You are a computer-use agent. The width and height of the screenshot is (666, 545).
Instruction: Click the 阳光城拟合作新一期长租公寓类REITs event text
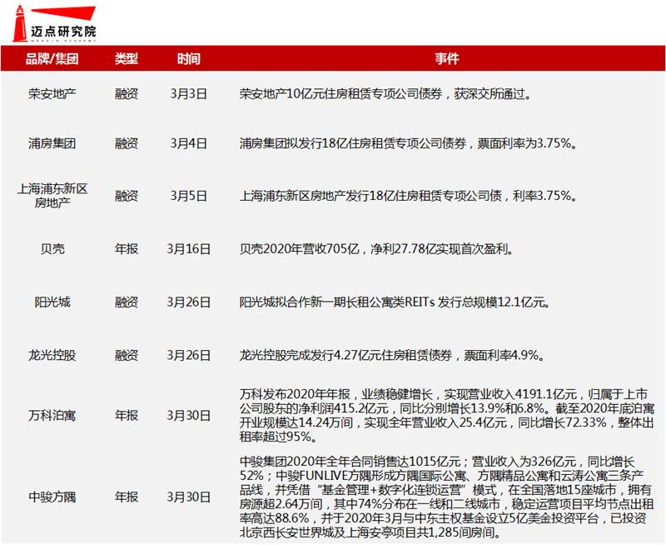(x=395, y=302)
